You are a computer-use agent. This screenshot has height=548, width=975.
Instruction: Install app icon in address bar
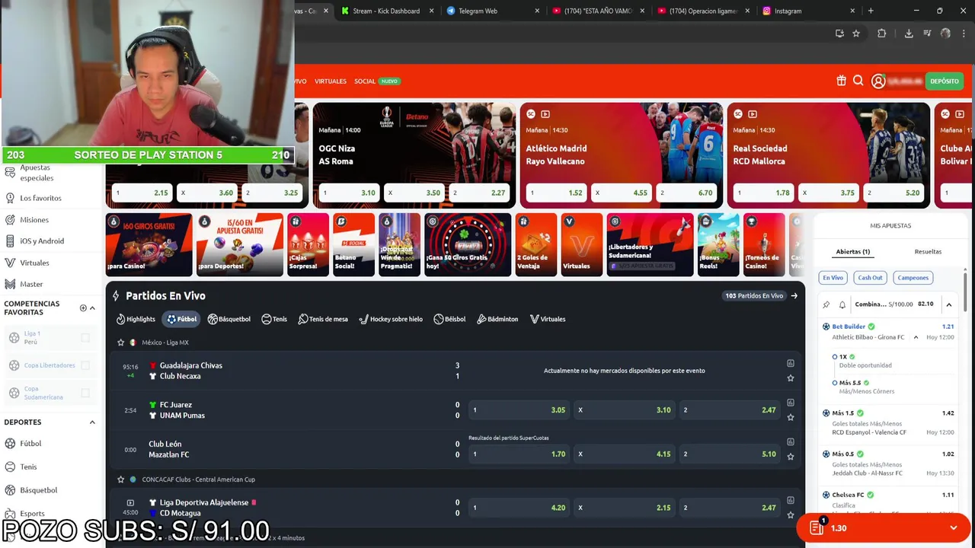(839, 33)
